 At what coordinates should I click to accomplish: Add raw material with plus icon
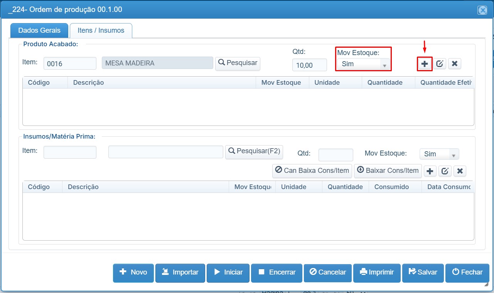[x=430, y=171]
